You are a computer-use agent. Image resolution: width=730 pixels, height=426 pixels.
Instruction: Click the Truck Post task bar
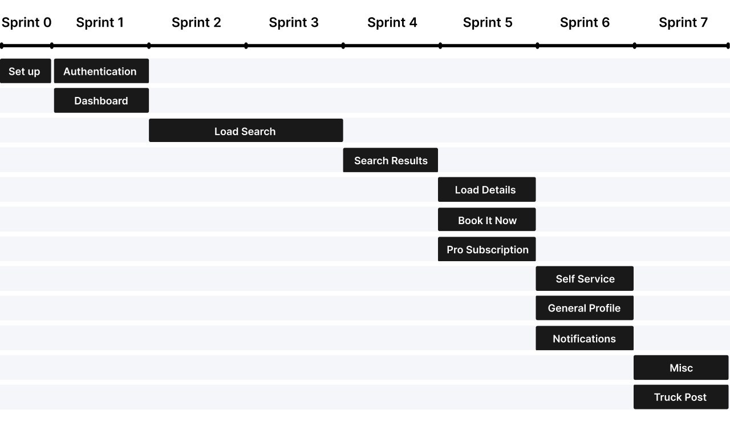pyautogui.click(x=680, y=397)
